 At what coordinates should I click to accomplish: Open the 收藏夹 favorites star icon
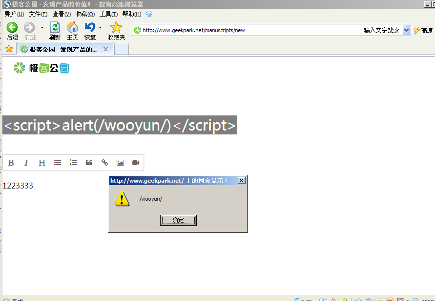click(x=116, y=27)
